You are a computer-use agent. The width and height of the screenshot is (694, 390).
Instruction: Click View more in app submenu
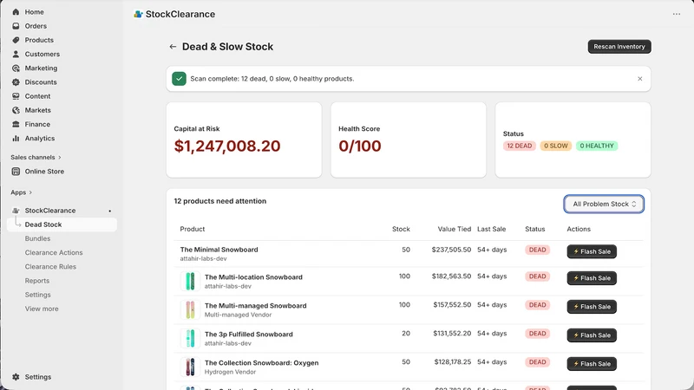(42, 309)
